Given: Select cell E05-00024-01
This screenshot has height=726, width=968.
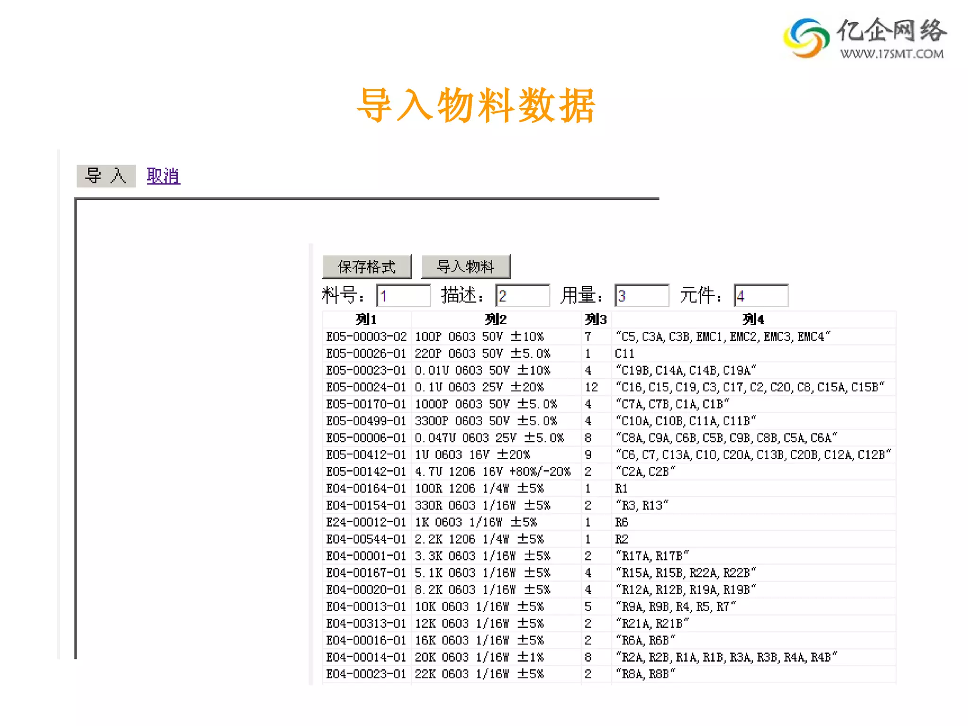Looking at the screenshot, I should click(367, 387).
